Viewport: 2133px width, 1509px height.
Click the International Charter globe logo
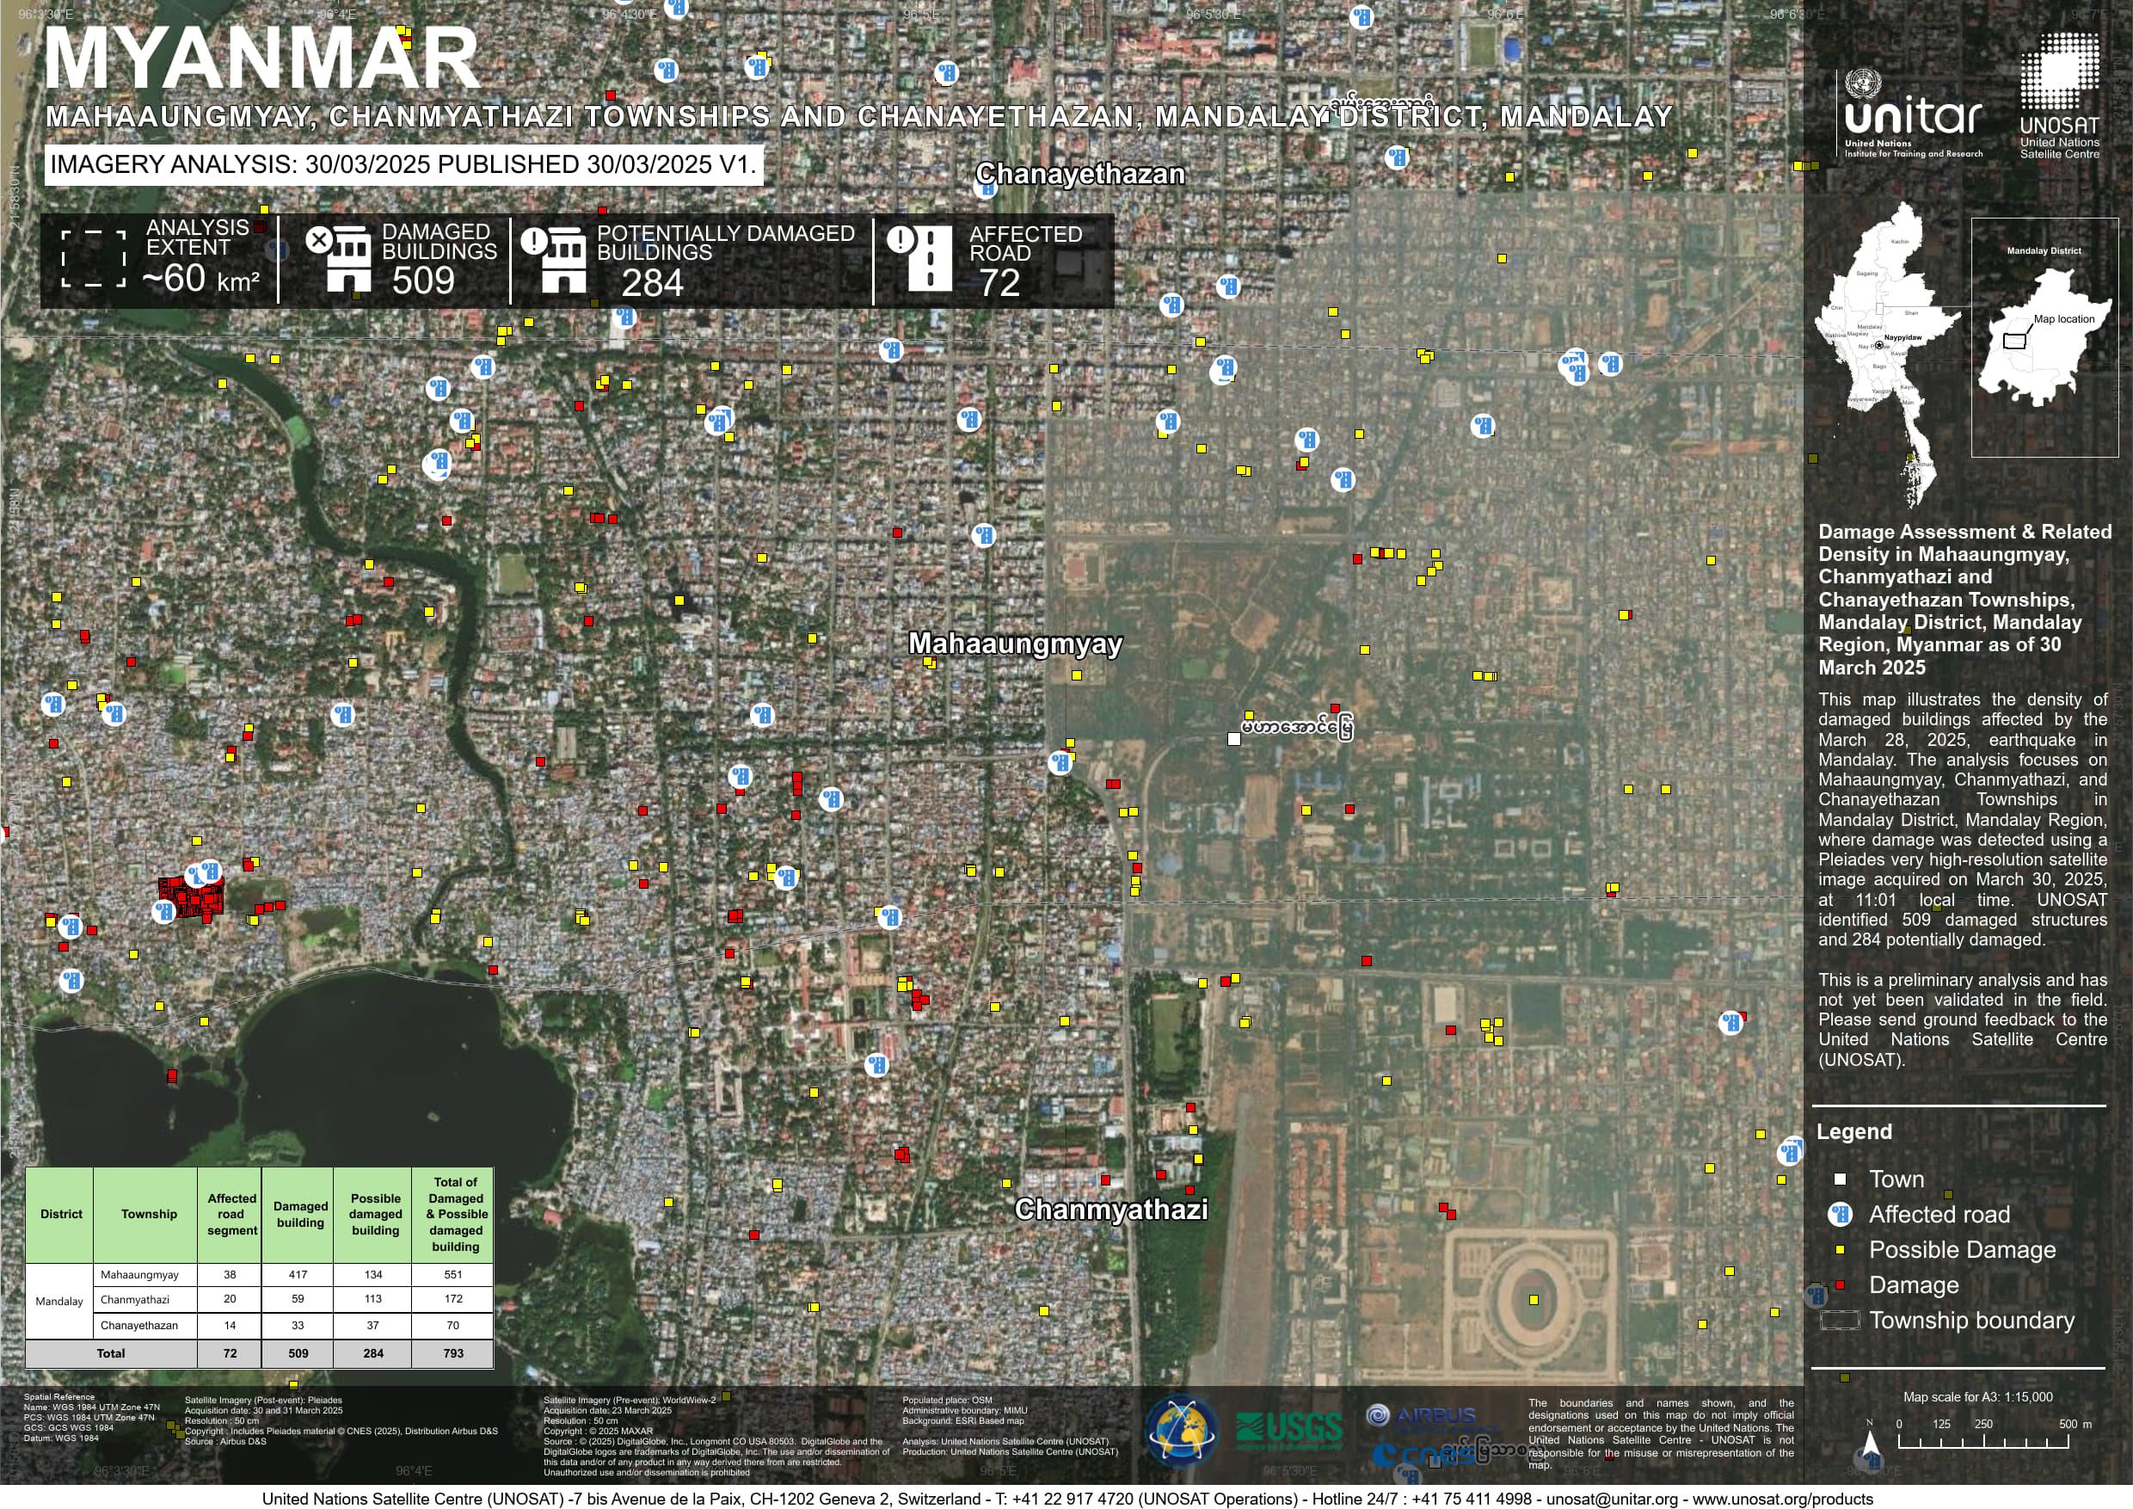pyautogui.click(x=1181, y=1432)
